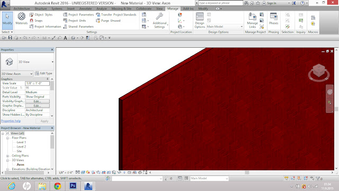The width and height of the screenshot is (339, 191).
Task: Open the Phases dialog
Action: (274, 19)
